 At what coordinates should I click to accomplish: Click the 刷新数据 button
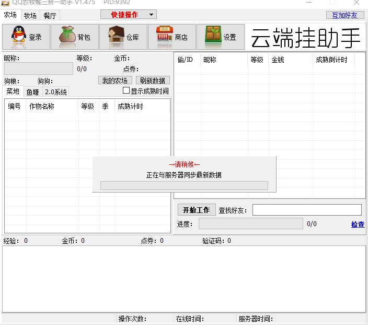[x=153, y=81]
